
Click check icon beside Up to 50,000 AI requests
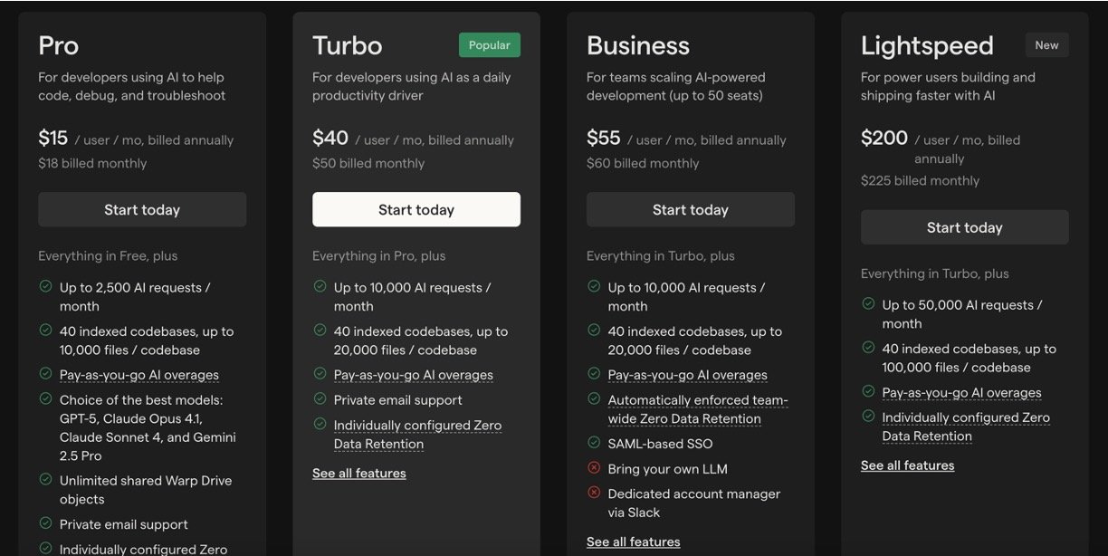point(868,304)
